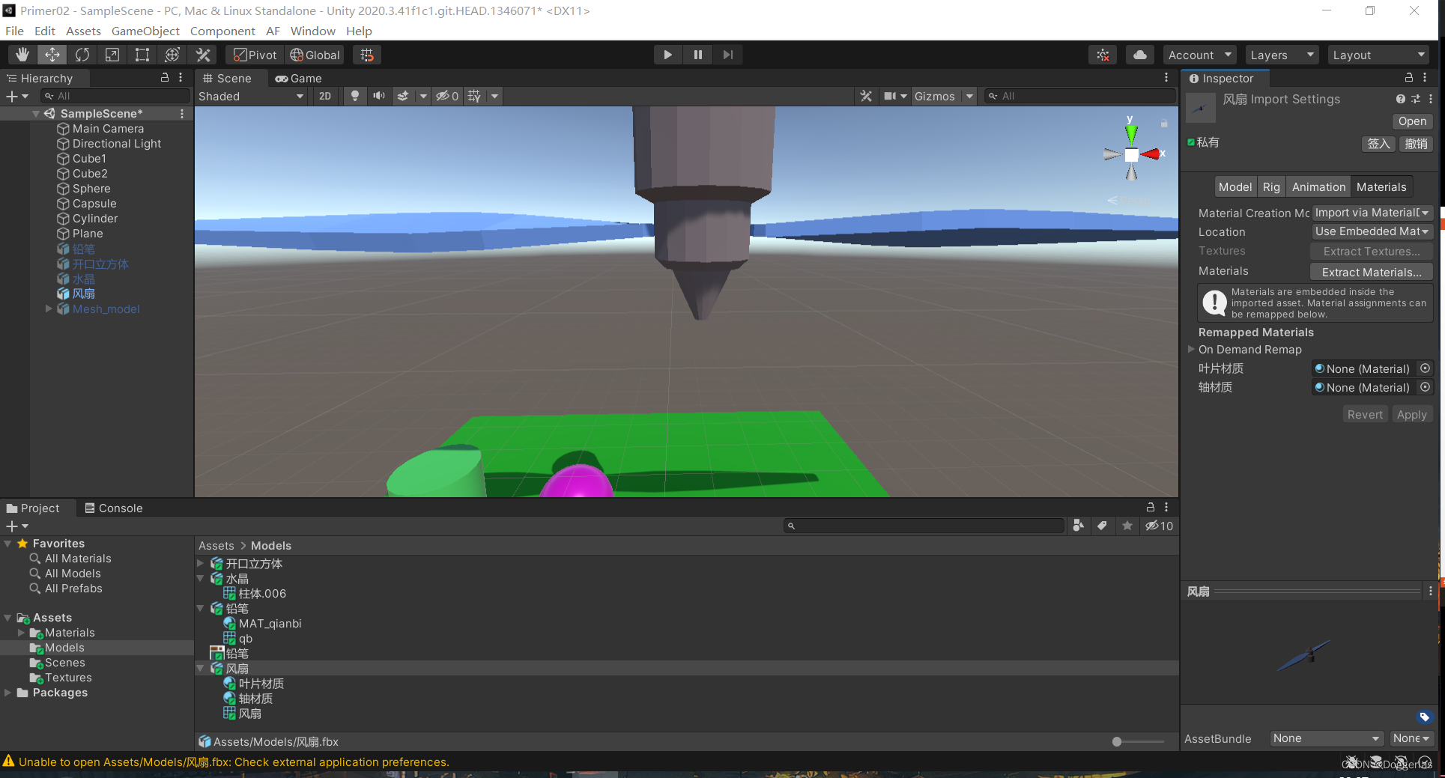Click the scene orientation gizmo center
Image resolution: width=1445 pixels, height=778 pixels.
click(1131, 154)
